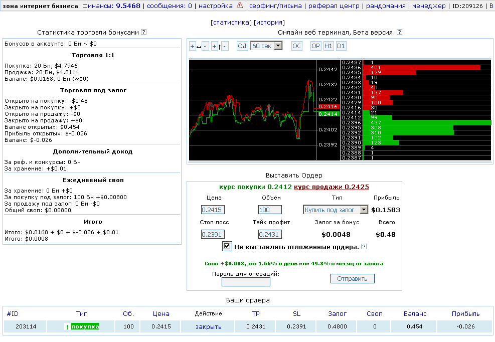Click the green 0.2414 price marker

coord(328,114)
